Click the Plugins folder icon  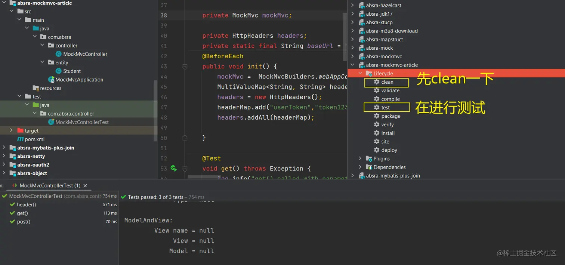tap(369, 158)
